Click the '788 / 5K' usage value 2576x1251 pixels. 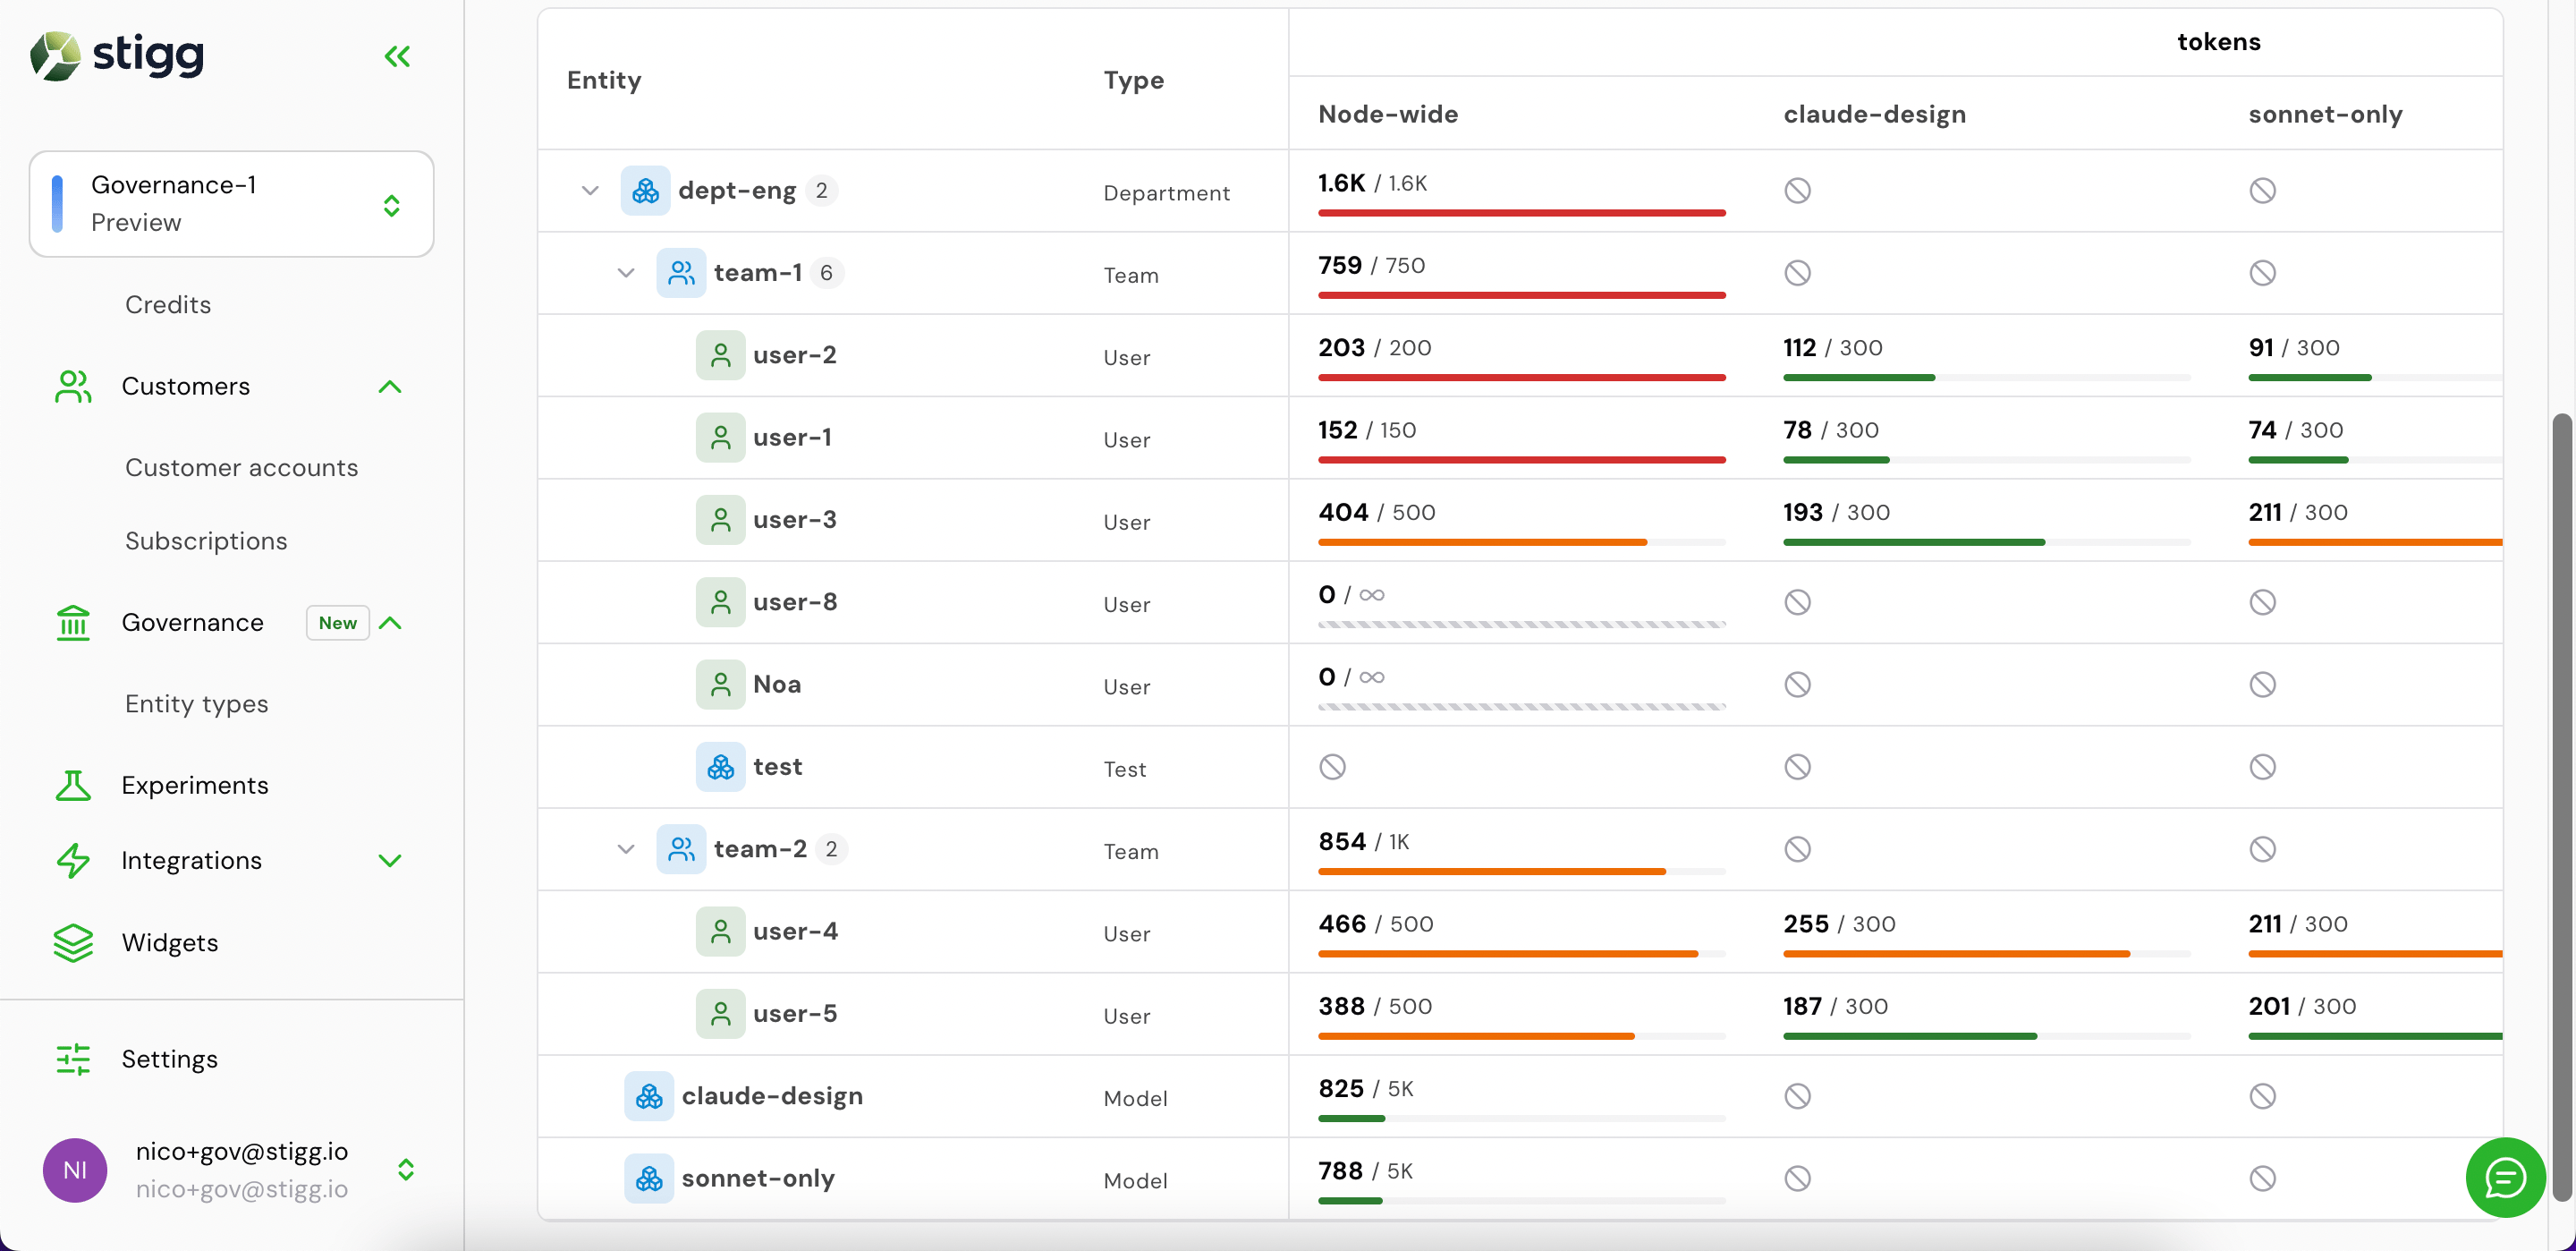point(1365,1171)
